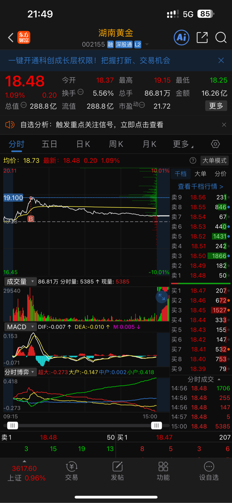Switch to the 五日 tab
This screenshot has height=503, width=232.
point(50,144)
